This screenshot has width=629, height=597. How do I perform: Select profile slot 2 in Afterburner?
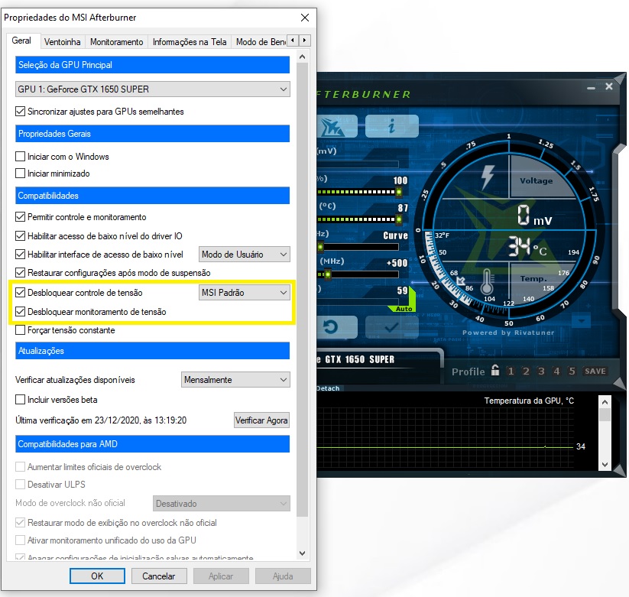click(526, 372)
